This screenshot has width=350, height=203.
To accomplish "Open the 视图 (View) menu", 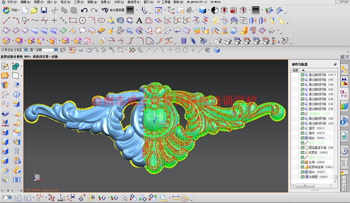I will click(x=39, y=2).
